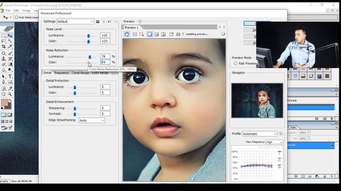
Task: Select the Clone Stamp tool
Action: (4, 59)
